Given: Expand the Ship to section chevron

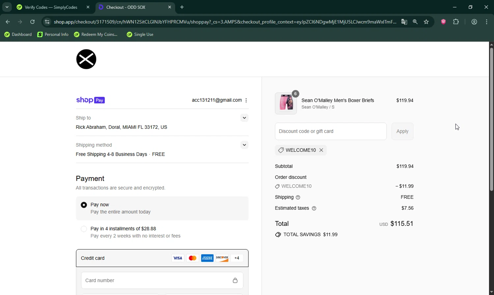Looking at the screenshot, I should [x=244, y=118].
